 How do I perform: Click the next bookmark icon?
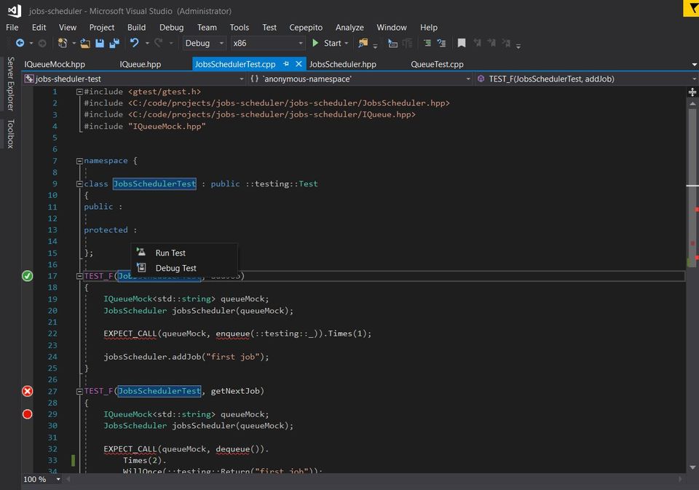[491, 43]
